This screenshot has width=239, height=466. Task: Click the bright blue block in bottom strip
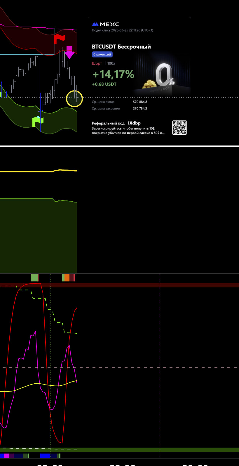tap(45, 456)
